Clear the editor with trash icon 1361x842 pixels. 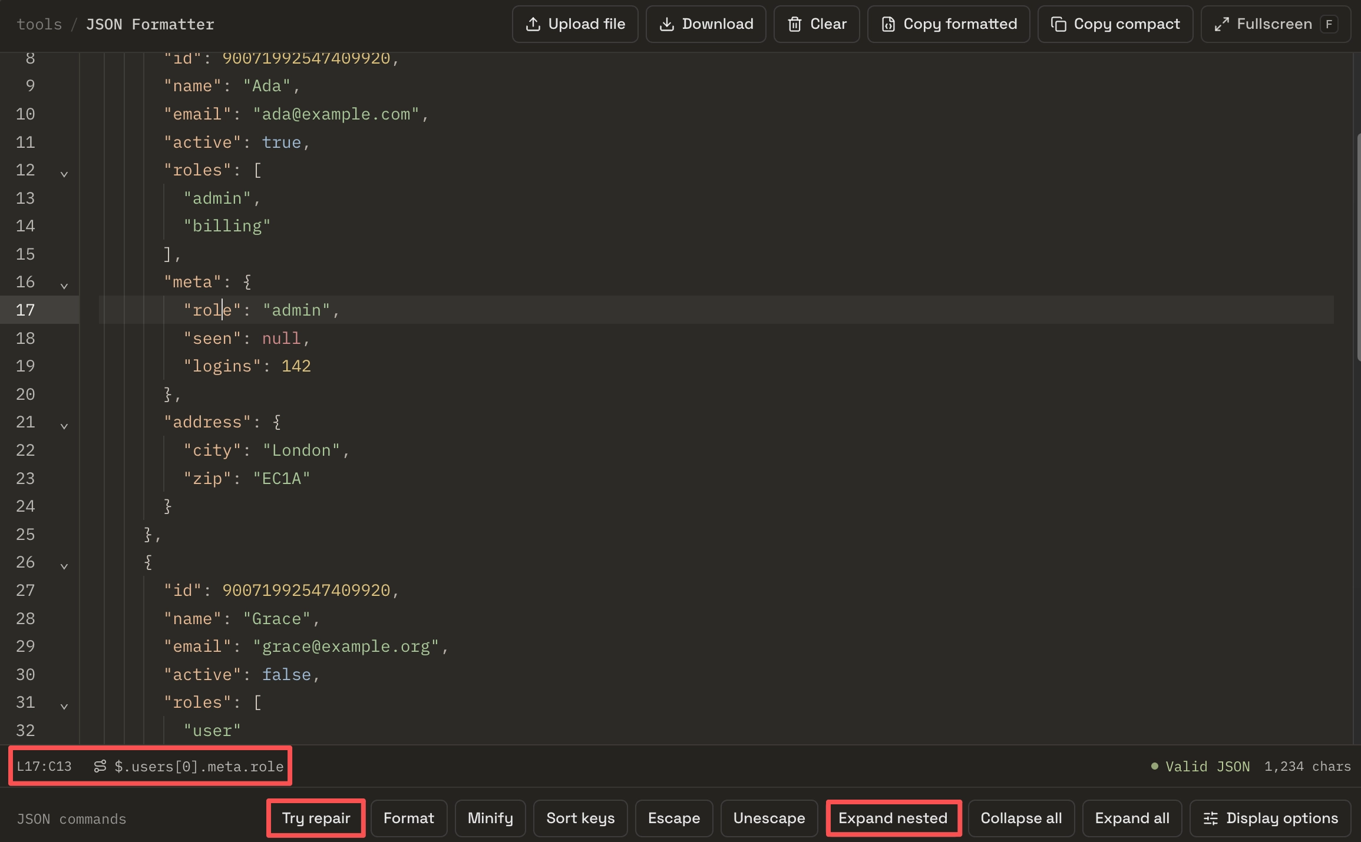(x=817, y=24)
